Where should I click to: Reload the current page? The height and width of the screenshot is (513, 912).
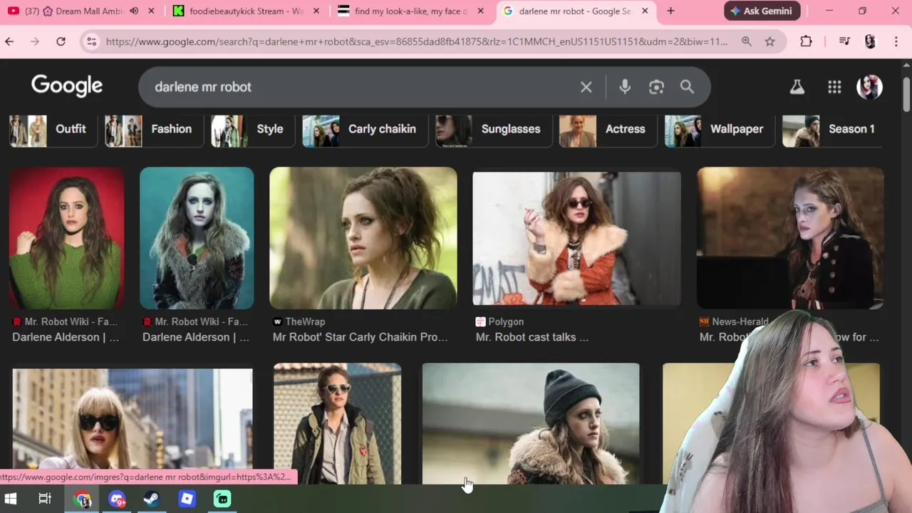[61, 42]
